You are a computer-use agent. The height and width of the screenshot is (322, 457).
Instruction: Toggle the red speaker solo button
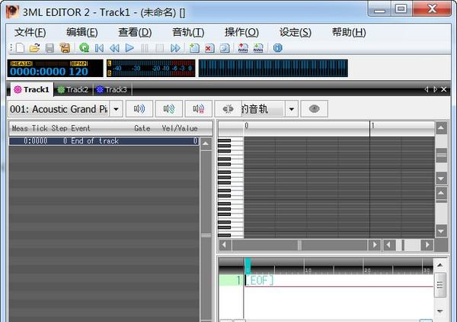point(199,109)
